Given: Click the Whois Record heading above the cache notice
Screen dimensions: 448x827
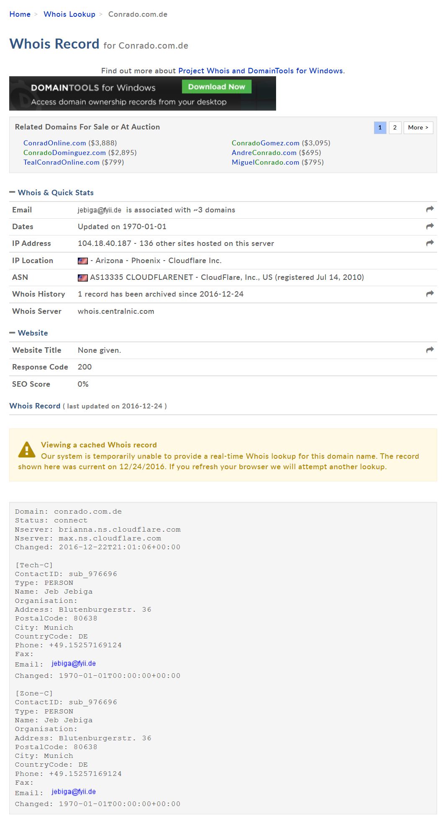Looking at the screenshot, I should 35,406.
